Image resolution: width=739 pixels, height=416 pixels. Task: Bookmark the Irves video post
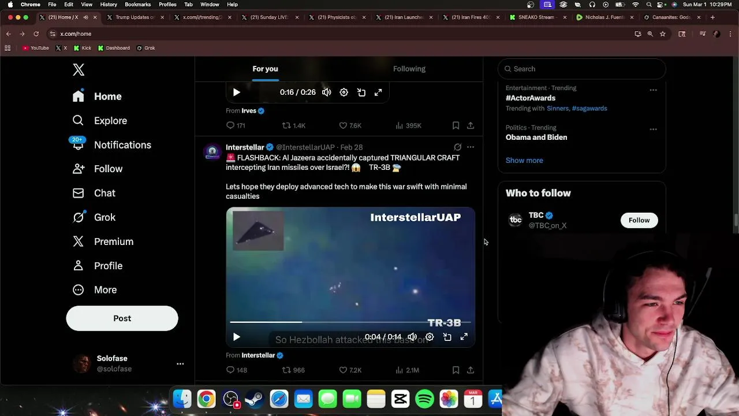pos(456,125)
